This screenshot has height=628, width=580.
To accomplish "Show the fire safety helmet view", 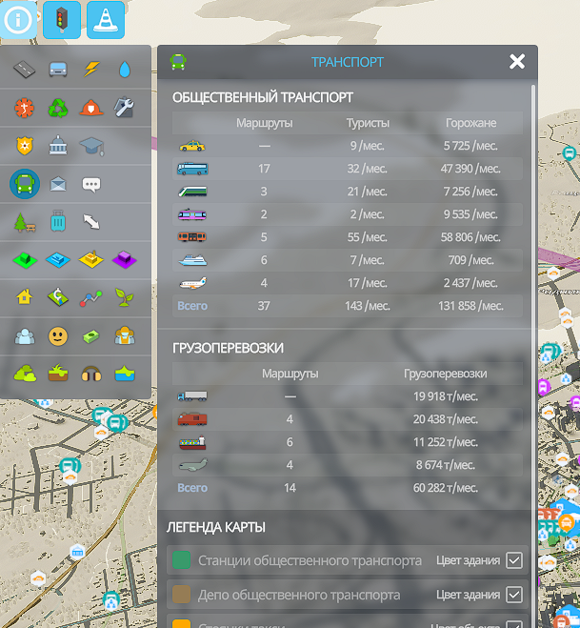I will coord(91,108).
